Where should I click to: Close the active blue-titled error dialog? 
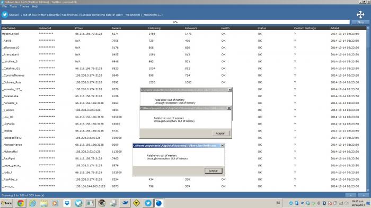[222, 146]
